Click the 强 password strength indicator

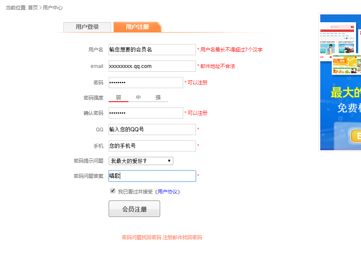point(158,98)
